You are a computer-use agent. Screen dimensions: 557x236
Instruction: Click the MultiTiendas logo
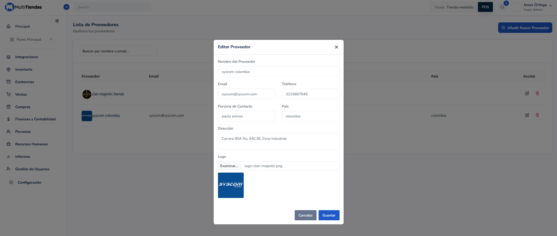(23, 7)
